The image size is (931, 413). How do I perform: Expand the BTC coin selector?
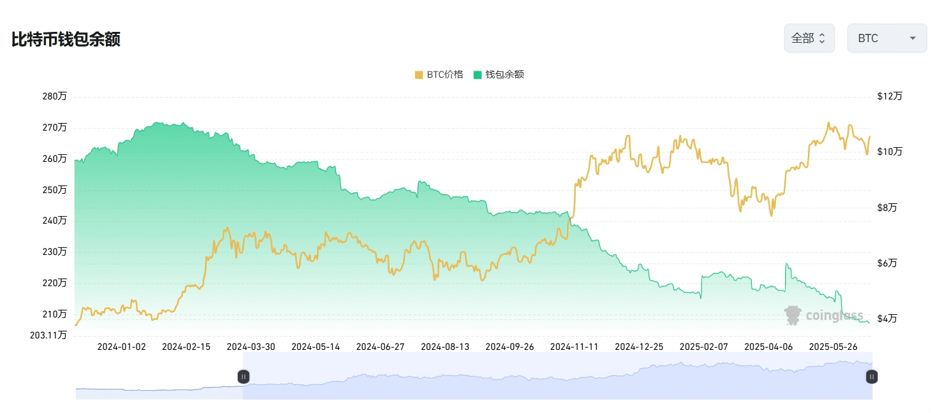[886, 38]
